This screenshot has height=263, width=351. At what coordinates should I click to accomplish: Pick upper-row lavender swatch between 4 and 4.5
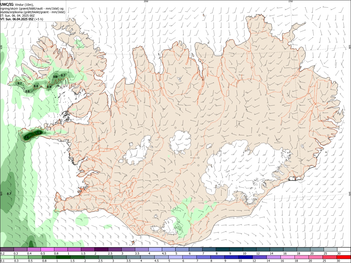(x=155, y=249)
